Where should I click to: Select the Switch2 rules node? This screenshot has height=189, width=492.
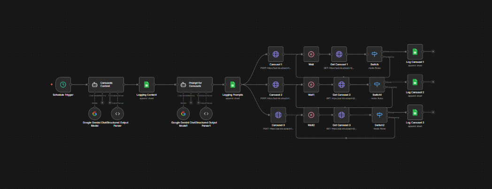(x=380, y=115)
